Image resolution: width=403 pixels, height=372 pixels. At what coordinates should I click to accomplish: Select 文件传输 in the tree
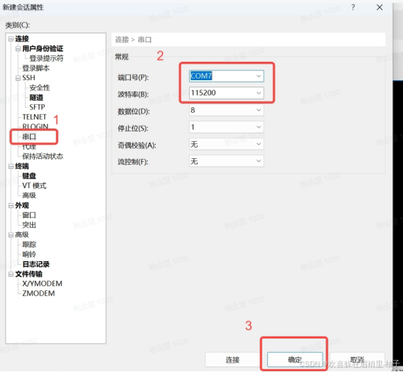click(x=28, y=274)
